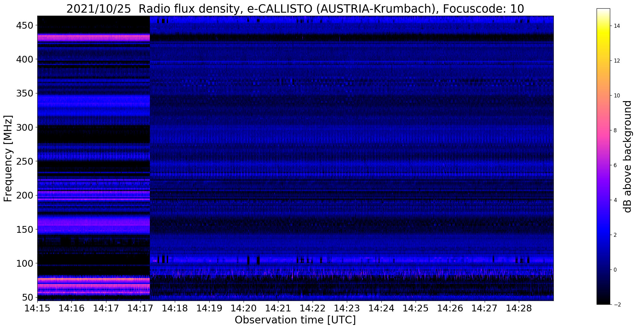Image resolution: width=637 pixels, height=329 pixels.
Task: Select the 14:15 time tick label
Action: pos(37,308)
